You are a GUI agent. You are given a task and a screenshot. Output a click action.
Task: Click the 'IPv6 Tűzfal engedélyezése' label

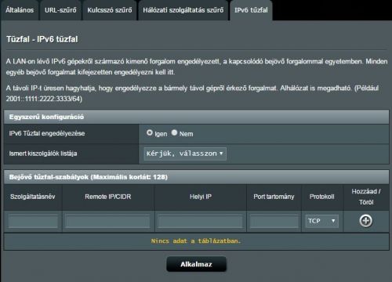[47, 133]
